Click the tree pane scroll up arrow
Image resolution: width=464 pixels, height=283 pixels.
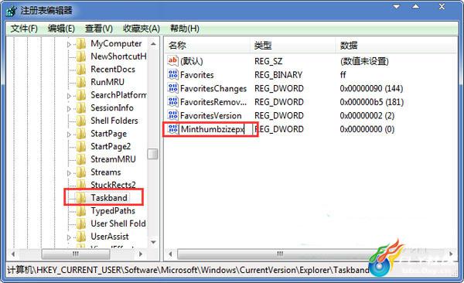click(153, 44)
